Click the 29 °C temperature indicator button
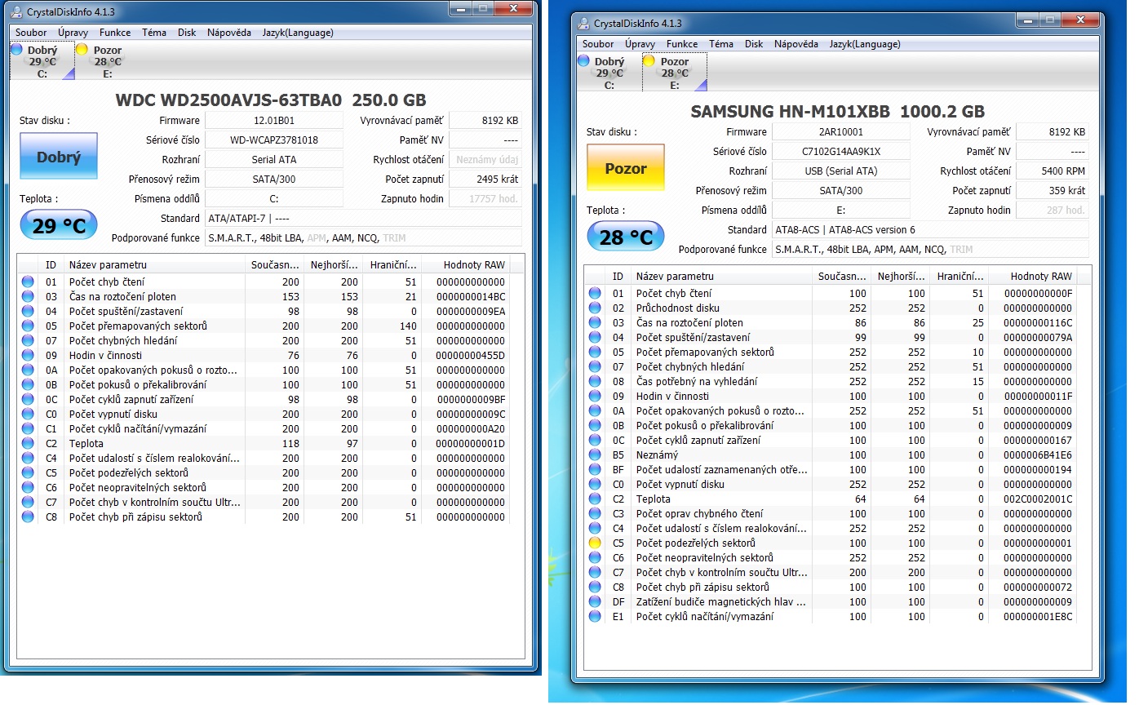1139x705 pixels. coord(59,225)
